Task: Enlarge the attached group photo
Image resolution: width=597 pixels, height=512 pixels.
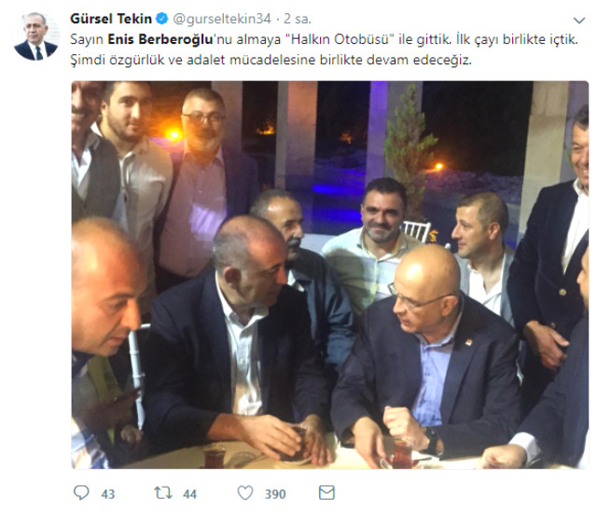Action: pyautogui.click(x=329, y=274)
